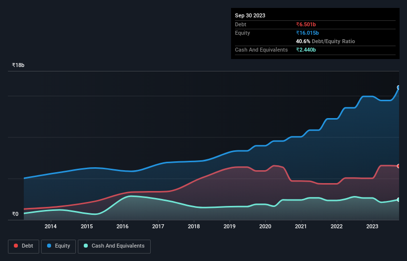Click the 2014 x-axis label

[51, 226]
